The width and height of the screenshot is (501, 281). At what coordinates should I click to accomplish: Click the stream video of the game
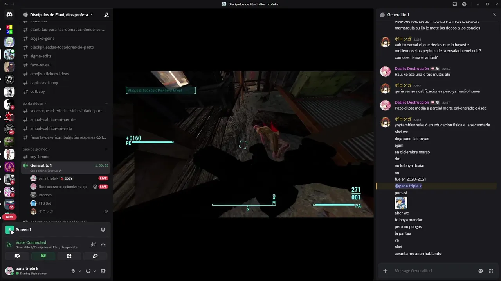243,144
